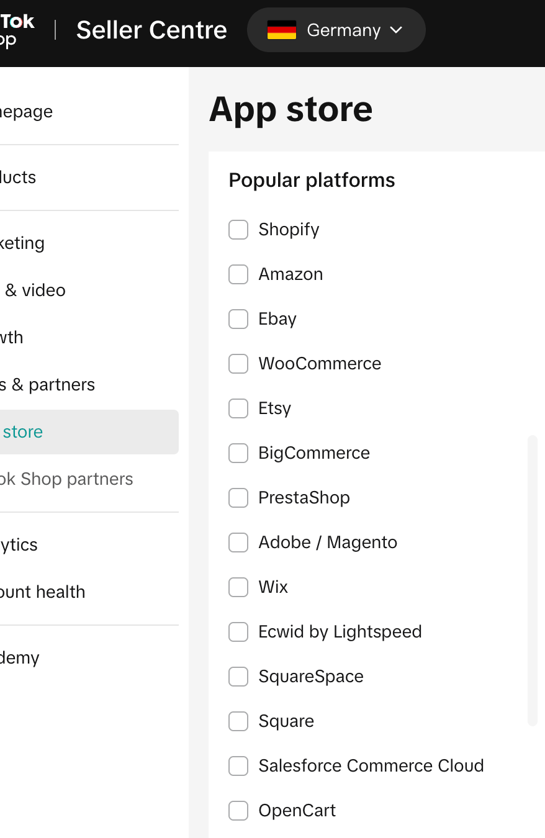Image resolution: width=545 pixels, height=838 pixels.
Task: Click the TikTok Shop logo
Action: (16, 30)
